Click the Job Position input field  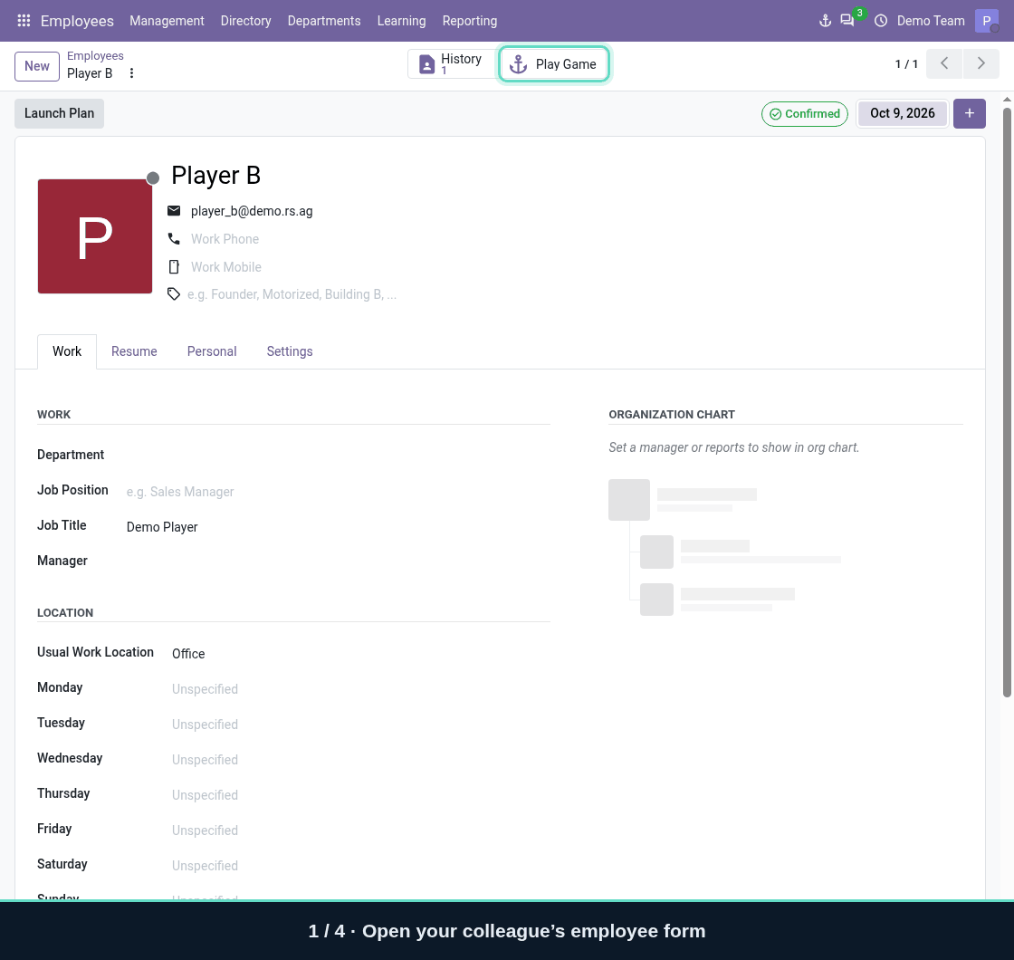pos(337,492)
